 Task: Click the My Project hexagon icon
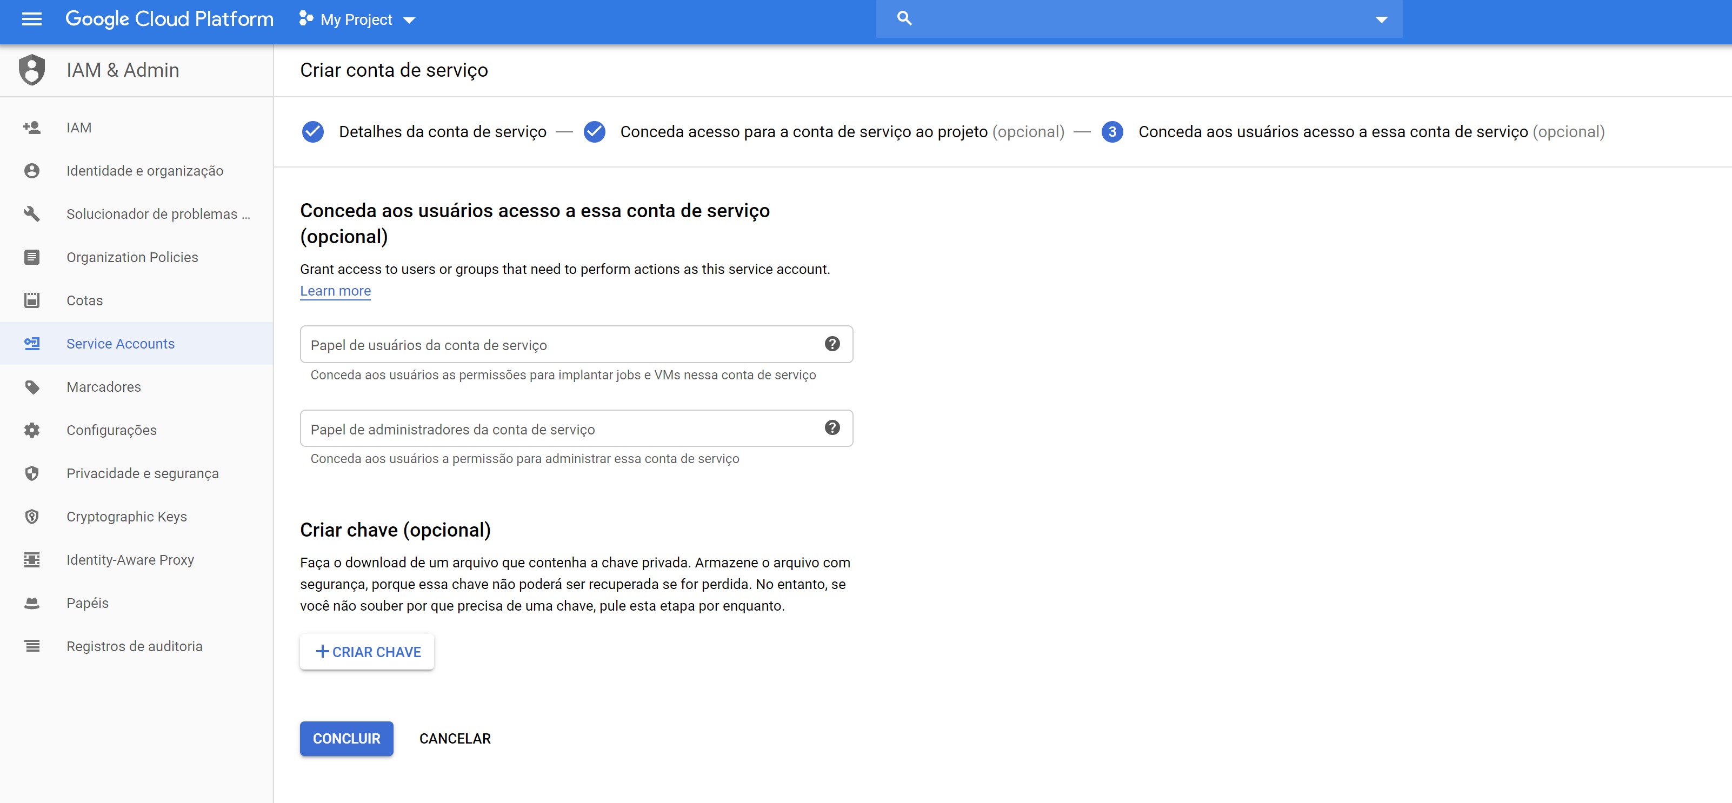tap(306, 19)
